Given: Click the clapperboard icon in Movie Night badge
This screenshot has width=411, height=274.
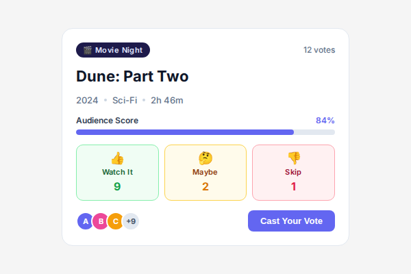Looking at the screenshot, I should tap(88, 50).
